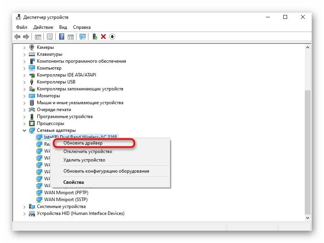Open the Действие menu
This screenshot has height=243, width=324.
tap(43, 27)
